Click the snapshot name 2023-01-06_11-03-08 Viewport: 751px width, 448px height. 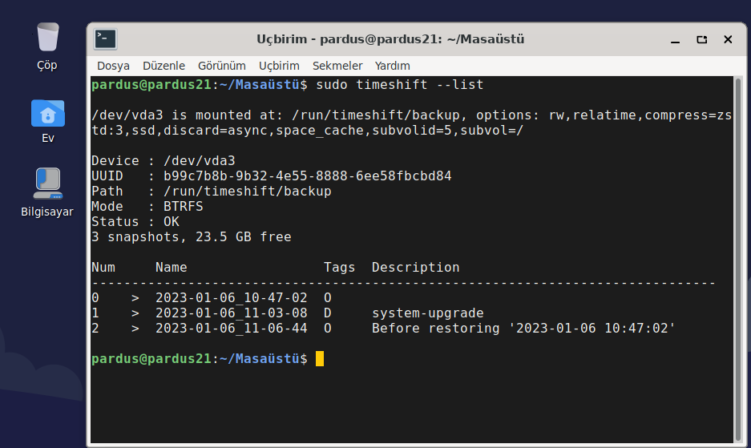tap(232, 313)
